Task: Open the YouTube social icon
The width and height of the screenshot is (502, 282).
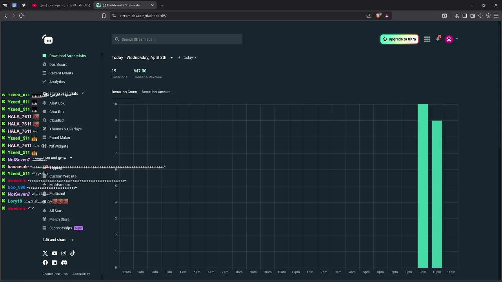Action: (x=55, y=253)
